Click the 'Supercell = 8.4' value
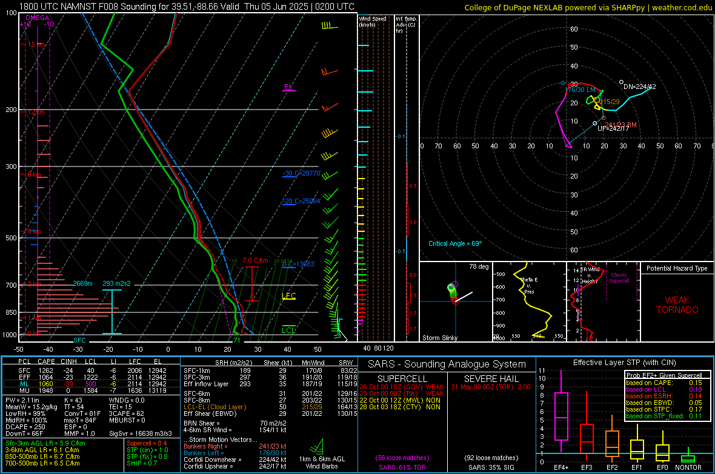This screenshot has width=715, height=474. point(147,443)
